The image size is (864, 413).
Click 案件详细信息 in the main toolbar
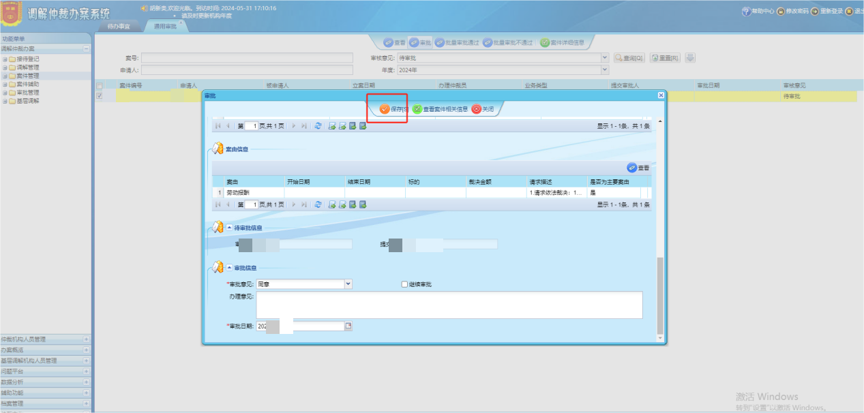click(563, 42)
